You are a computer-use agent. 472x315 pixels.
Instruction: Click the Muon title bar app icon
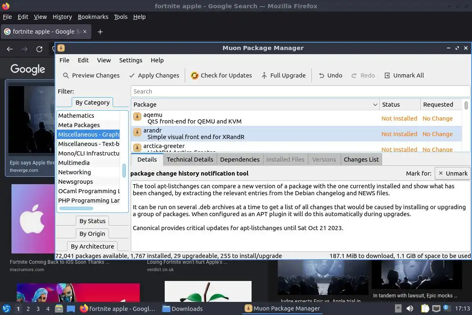coord(61,48)
